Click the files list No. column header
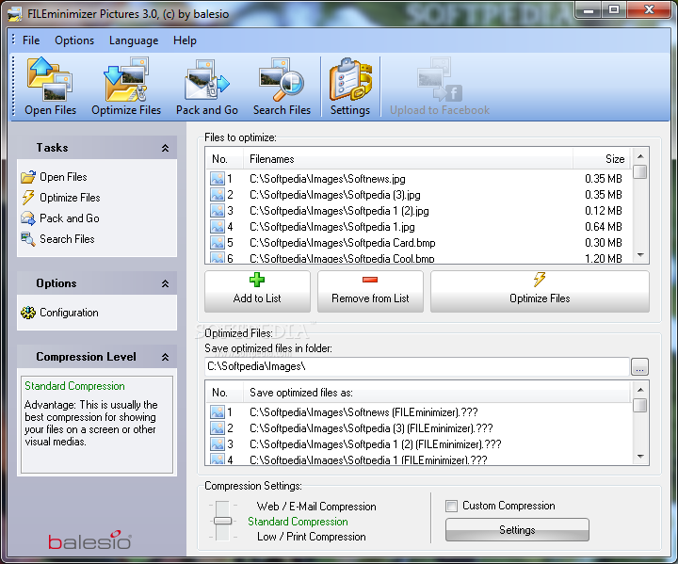The image size is (678, 564). point(224,159)
